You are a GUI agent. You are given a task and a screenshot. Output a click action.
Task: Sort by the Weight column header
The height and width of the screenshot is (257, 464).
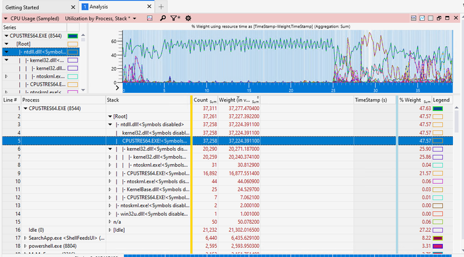point(239,100)
